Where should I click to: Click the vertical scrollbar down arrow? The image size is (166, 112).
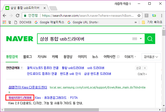[164, 106]
